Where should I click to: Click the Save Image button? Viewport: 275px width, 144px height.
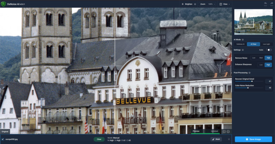[x=253, y=139]
